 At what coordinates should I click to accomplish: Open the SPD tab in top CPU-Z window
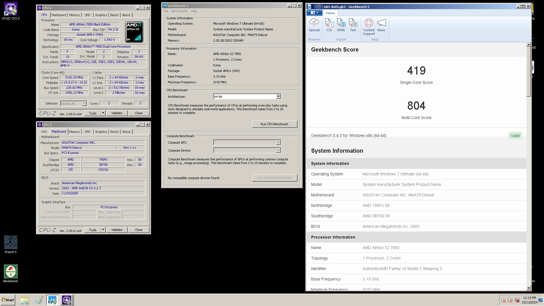[x=88, y=15]
